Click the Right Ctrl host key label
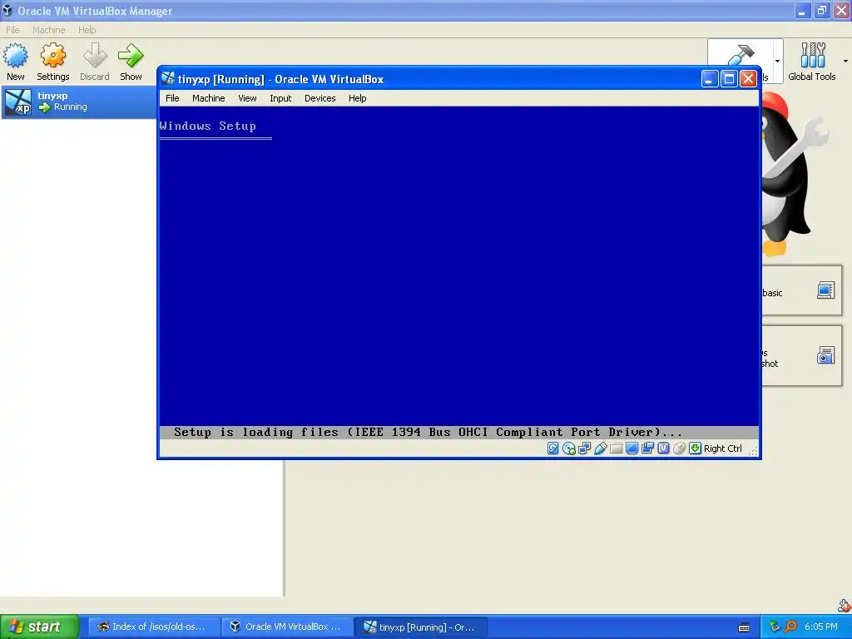Image resolution: width=852 pixels, height=639 pixels. [723, 448]
